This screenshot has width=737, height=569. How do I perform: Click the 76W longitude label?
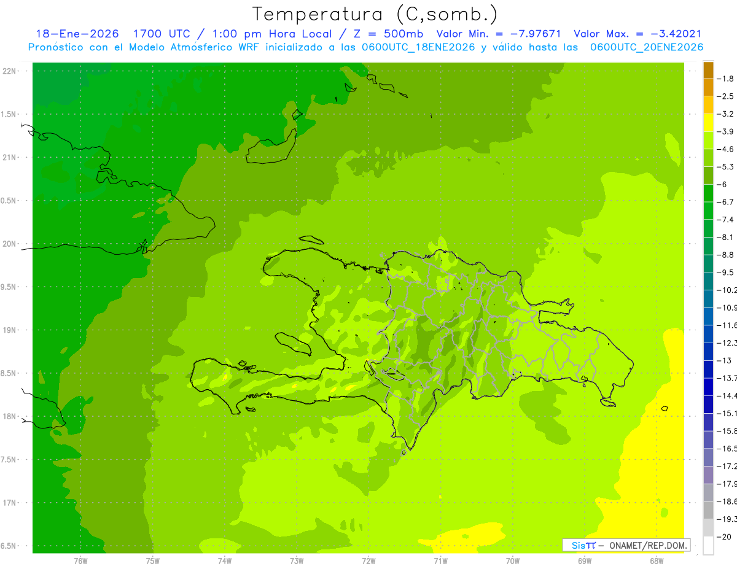80,560
